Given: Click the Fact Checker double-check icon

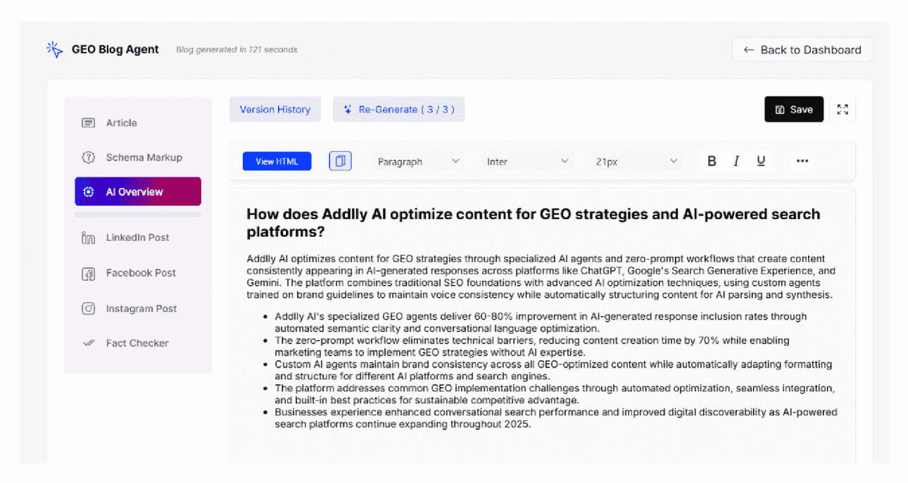Looking at the screenshot, I should click(88, 343).
